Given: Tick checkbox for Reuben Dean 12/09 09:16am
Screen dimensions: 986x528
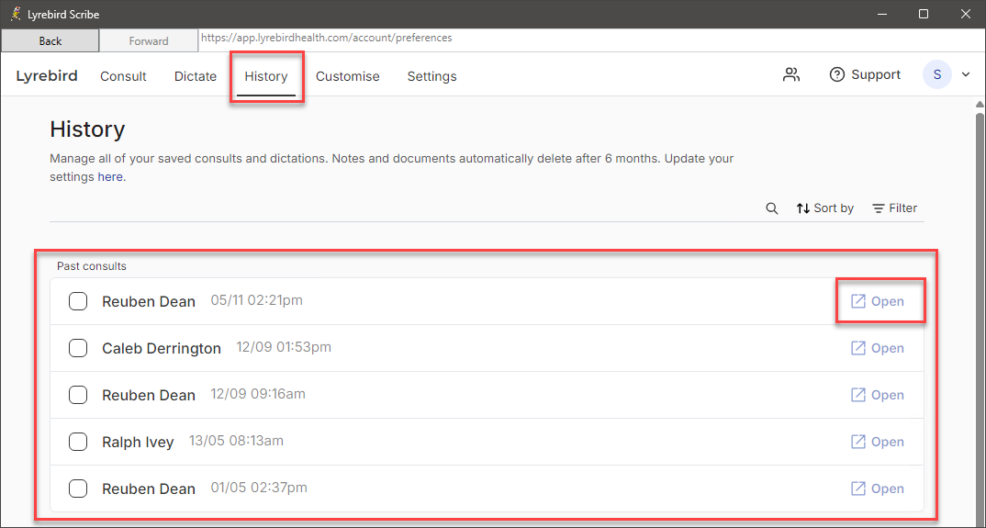Looking at the screenshot, I should pyautogui.click(x=78, y=395).
